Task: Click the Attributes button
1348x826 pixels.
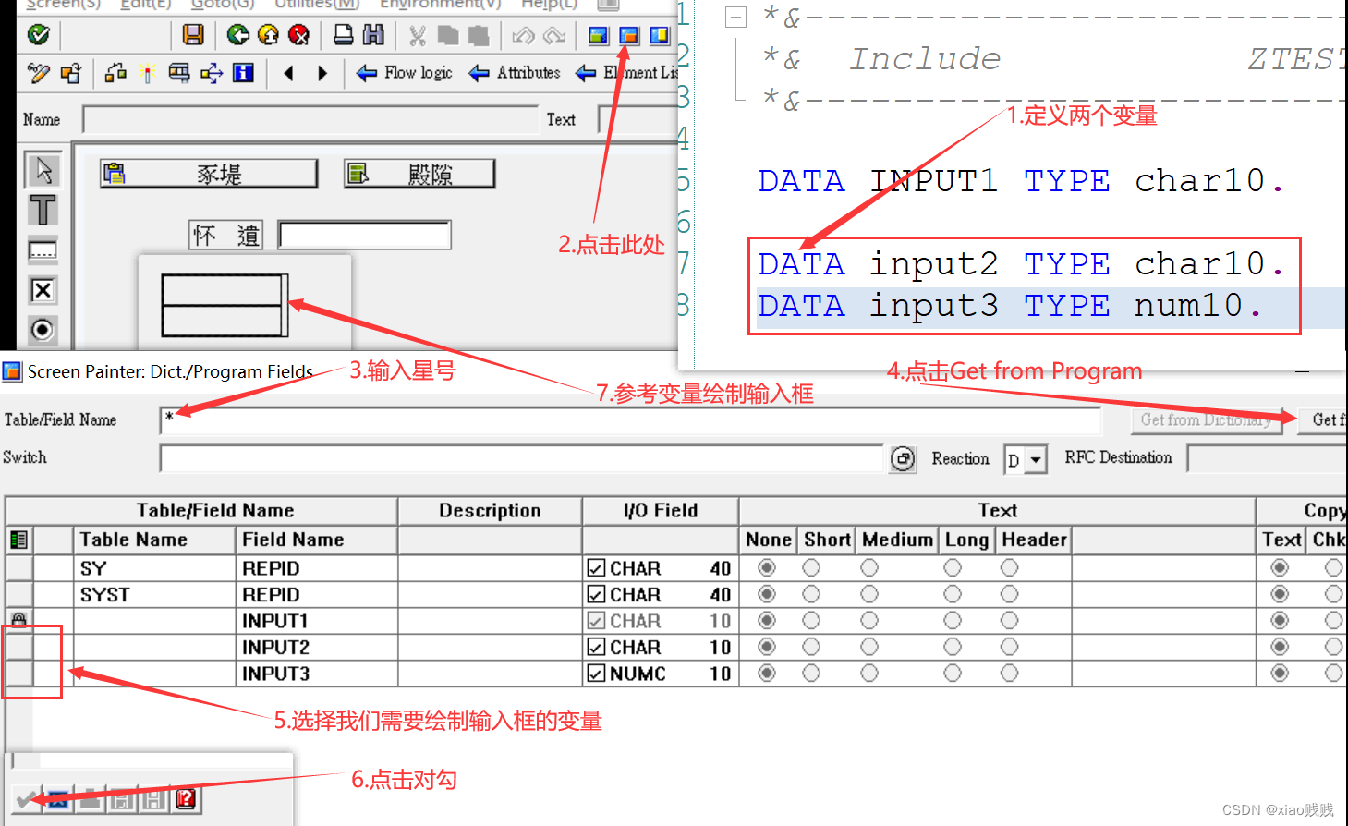Action: pyautogui.click(x=516, y=73)
